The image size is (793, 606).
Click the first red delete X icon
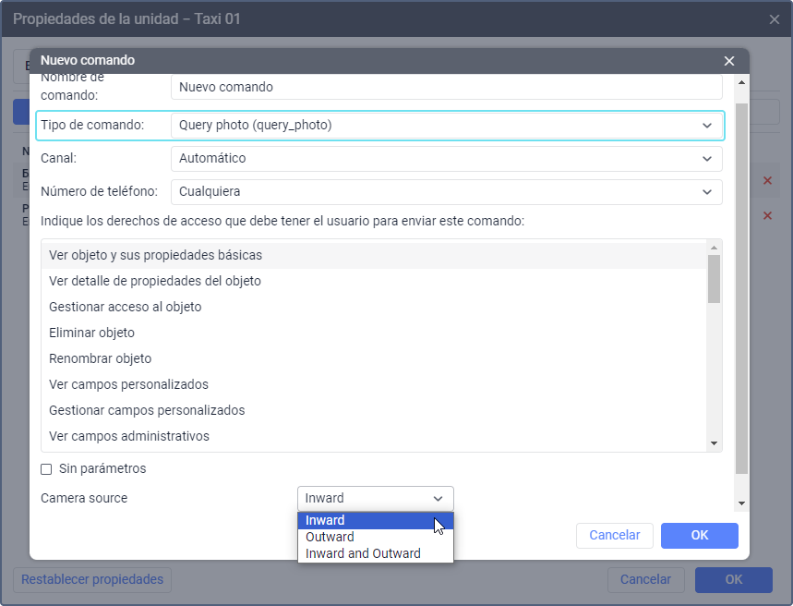pyautogui.click(x=767, y=181)
